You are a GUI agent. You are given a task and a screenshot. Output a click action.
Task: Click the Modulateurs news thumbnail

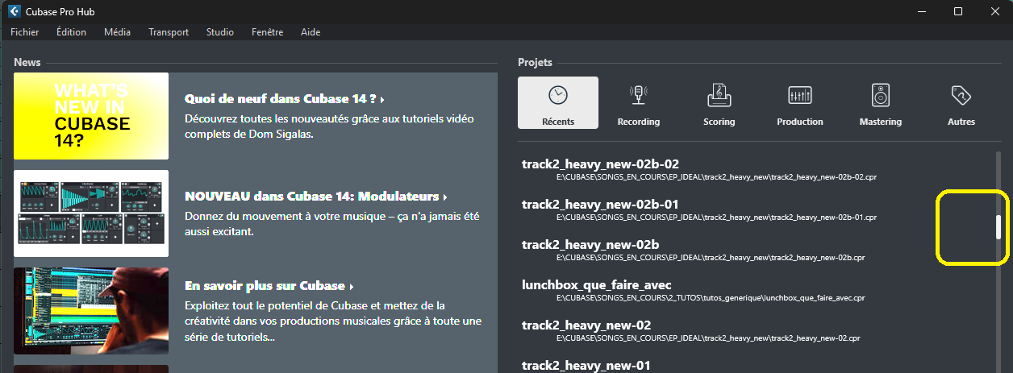(x=91, y=213)
